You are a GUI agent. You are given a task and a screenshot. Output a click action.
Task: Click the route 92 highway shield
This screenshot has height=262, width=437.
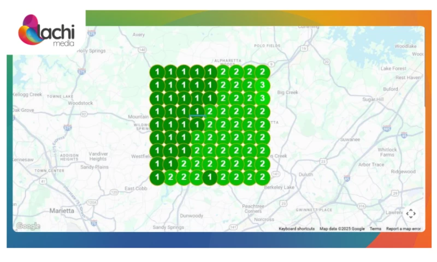[x=84, y=114]
